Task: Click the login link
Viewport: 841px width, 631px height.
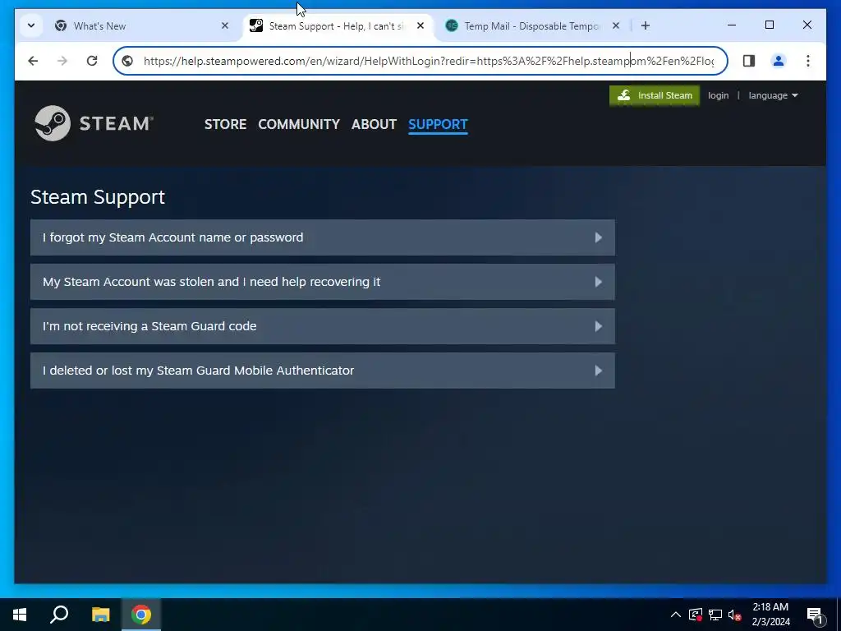Action: (718, 95)
